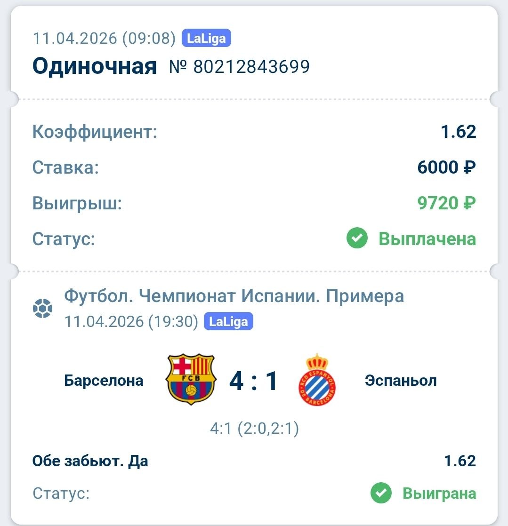Click the Барселона team name

[104, 380]
